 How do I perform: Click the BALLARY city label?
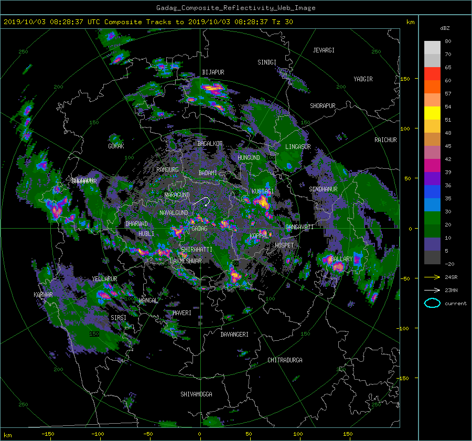(x=341, y=259)
